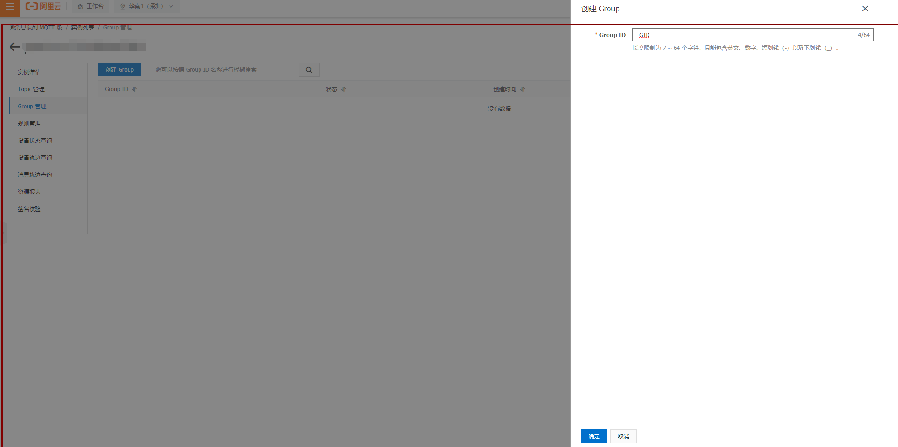Sort by status column icon
Viewport: 898px width, 447px height.
click(x=343, y=89)
